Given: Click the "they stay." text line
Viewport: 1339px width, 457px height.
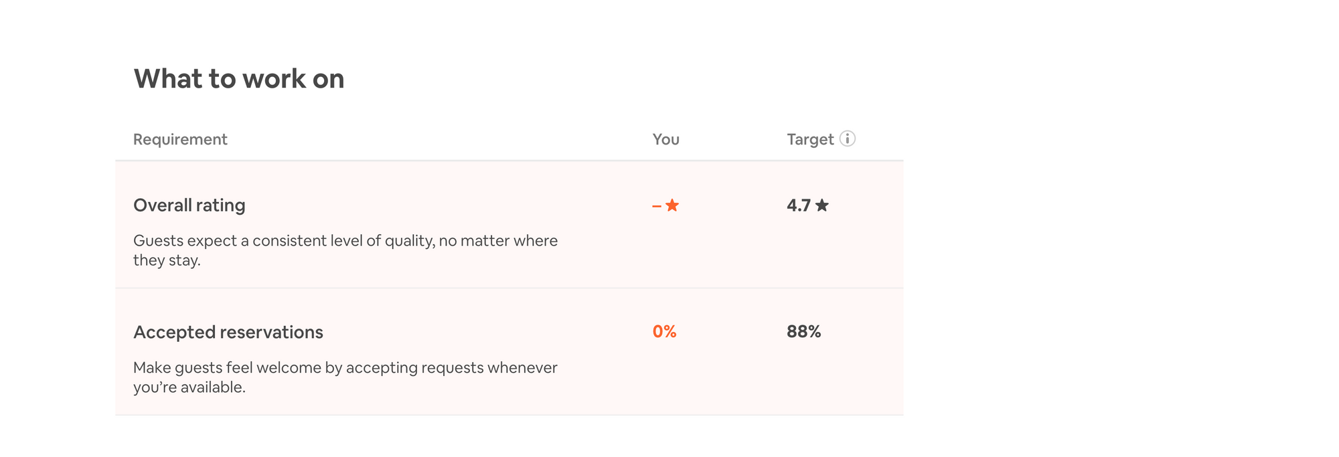Looking at the screenshot, I should point(167,260).
